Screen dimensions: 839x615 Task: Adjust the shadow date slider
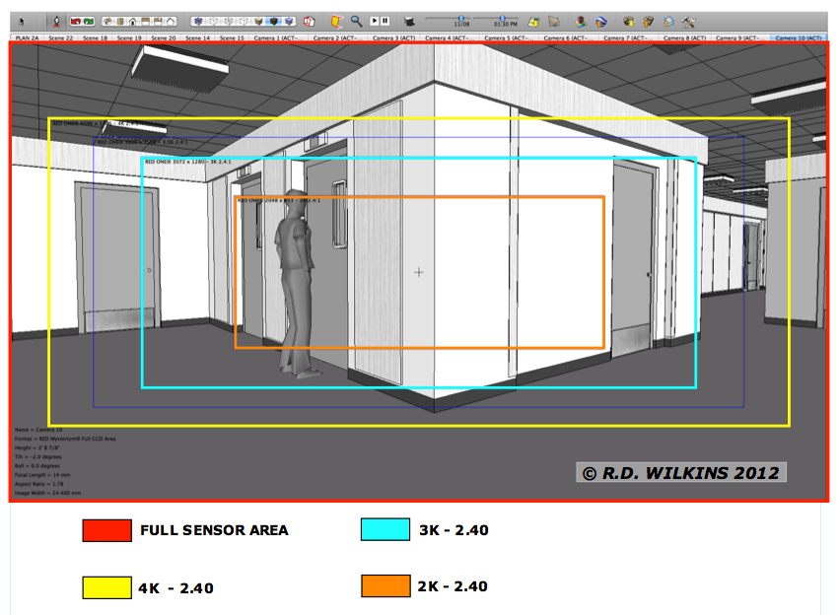click(x=460, y=18)
